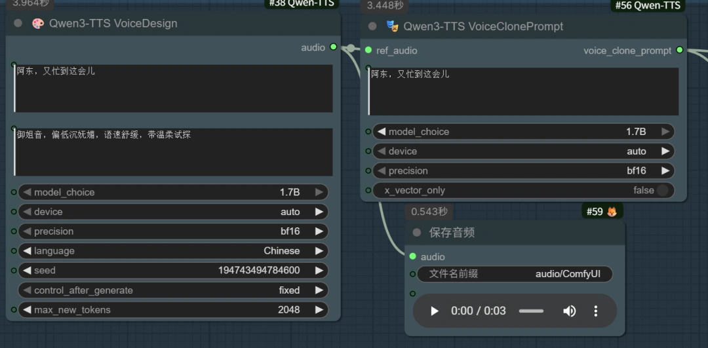
Task: Play the saved audio clip
Action: point(435,311)
